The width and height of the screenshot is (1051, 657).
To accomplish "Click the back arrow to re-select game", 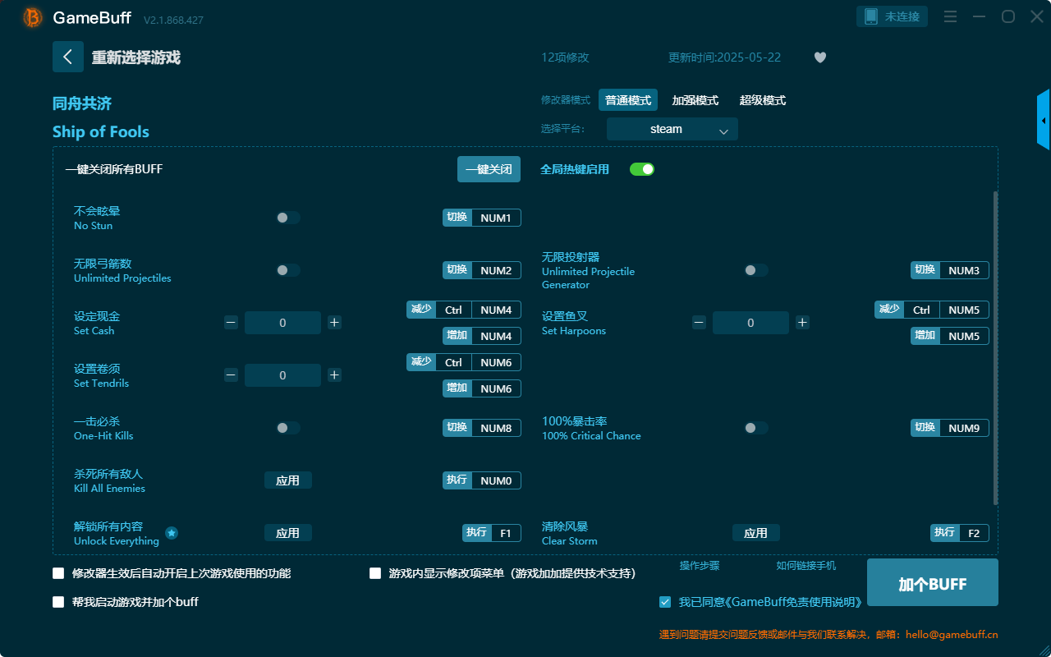I will (x=68, y=57).
